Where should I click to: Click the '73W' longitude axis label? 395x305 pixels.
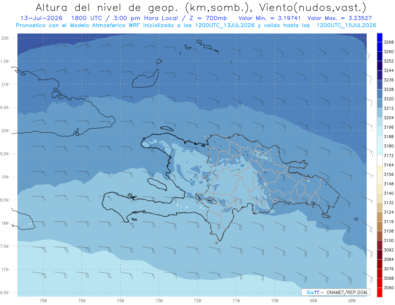pos(159,301)
